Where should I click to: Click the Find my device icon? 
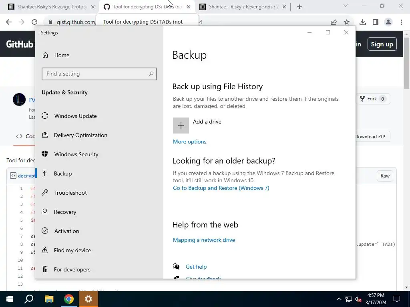point(45,250)
